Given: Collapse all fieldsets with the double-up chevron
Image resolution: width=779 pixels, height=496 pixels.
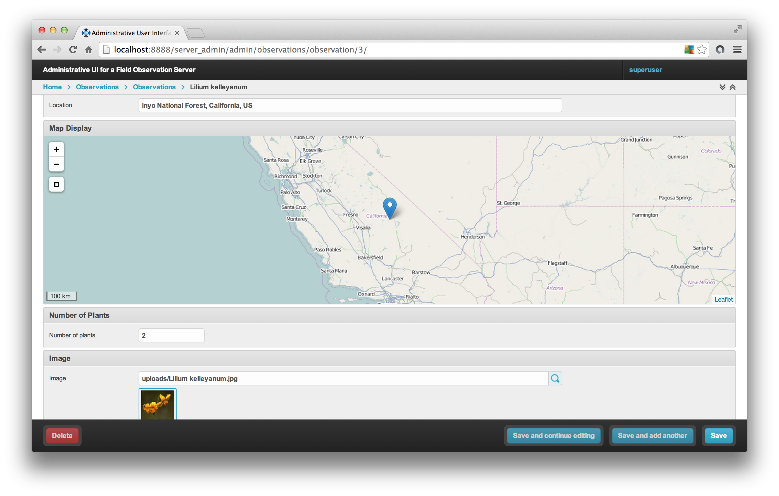Looking at the screenshot, I should point(733,87).
